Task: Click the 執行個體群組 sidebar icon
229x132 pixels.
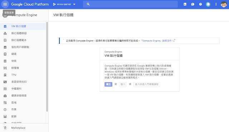Action: (5, 33)
